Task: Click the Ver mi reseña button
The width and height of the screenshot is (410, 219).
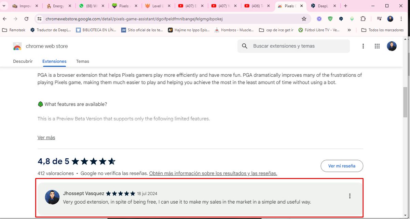Action: pos(342,166)
